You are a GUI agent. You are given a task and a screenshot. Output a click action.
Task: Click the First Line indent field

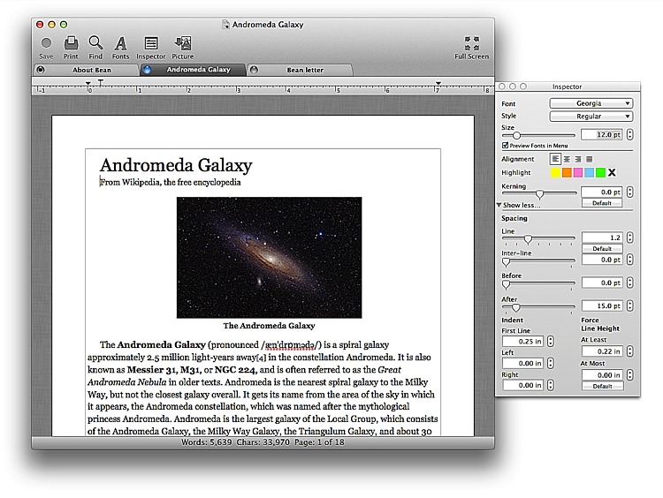pos(524,340)
